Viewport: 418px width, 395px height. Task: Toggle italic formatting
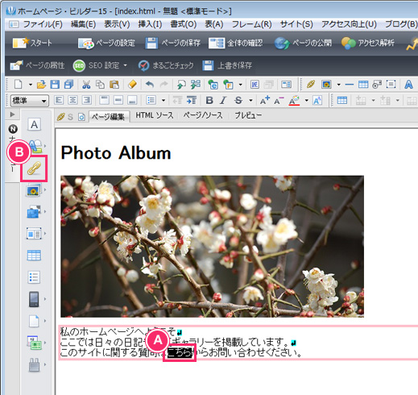click(x=223, y=101)
